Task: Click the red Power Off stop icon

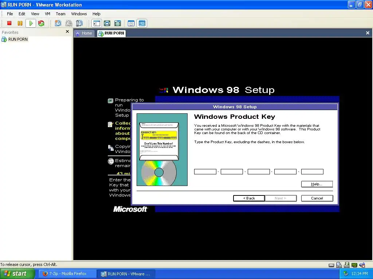Action: click(9, 23)
